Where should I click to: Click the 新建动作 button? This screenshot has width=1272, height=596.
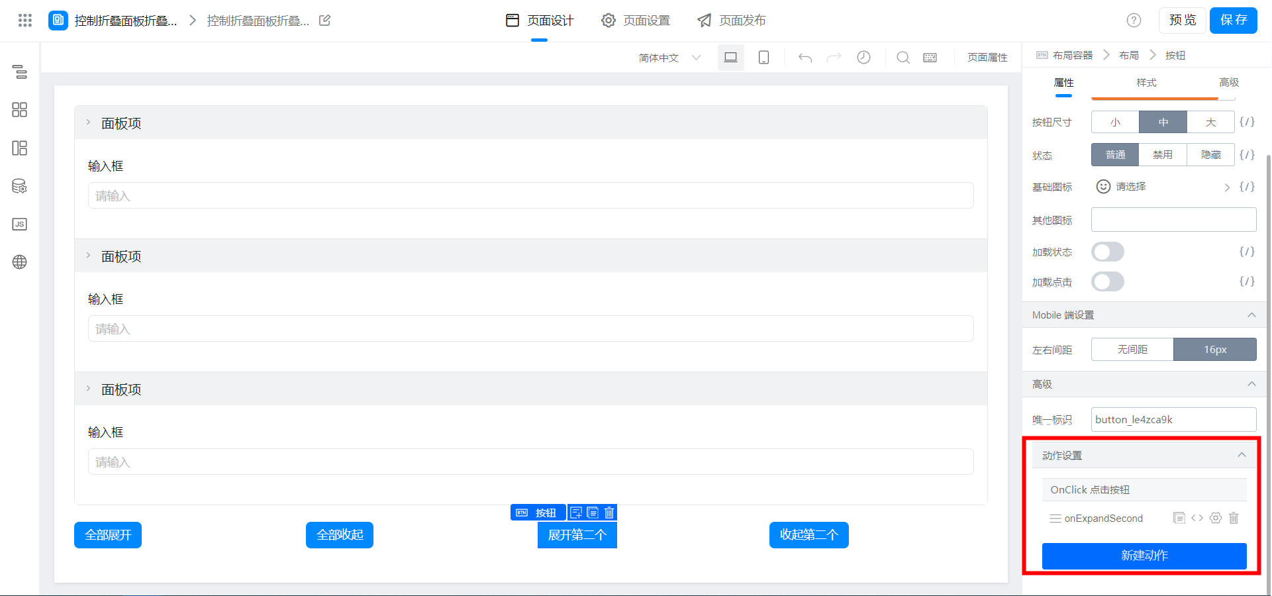coord(1144,556)
